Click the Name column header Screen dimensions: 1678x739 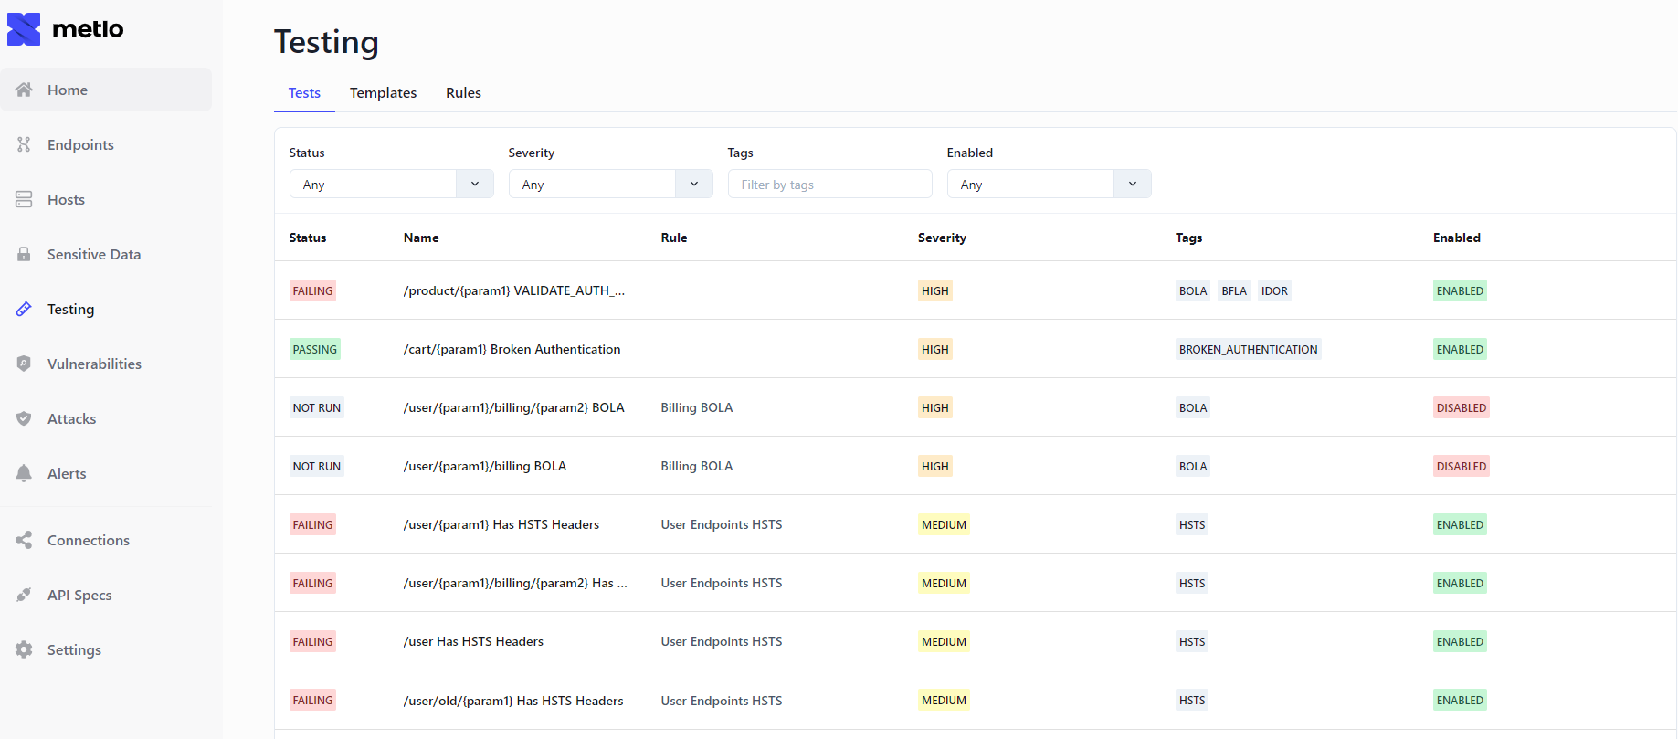pyautogui.click(x=421, y=238)
